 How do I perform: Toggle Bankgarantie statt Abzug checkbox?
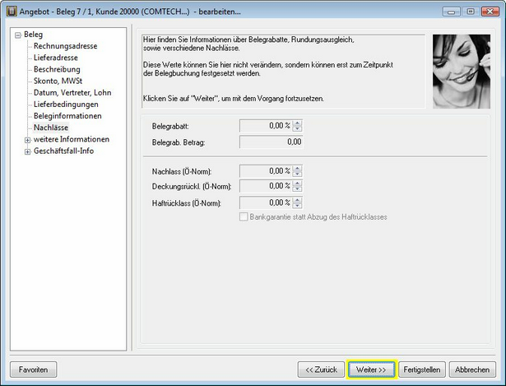point(243,216)
